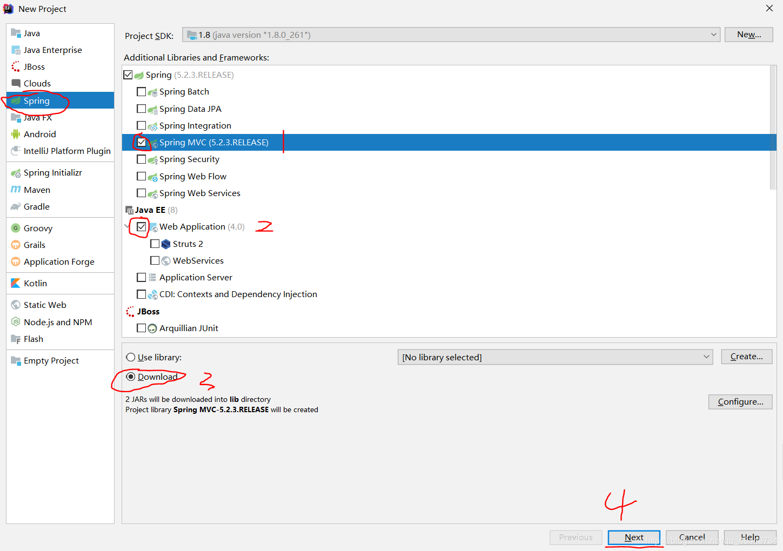This screenshot has width=783, height=551.
Task: Select the Groovy project icon
Action: coord(16,228)
